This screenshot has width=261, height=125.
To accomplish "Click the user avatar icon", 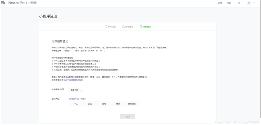I will click(x=249, y=3).
